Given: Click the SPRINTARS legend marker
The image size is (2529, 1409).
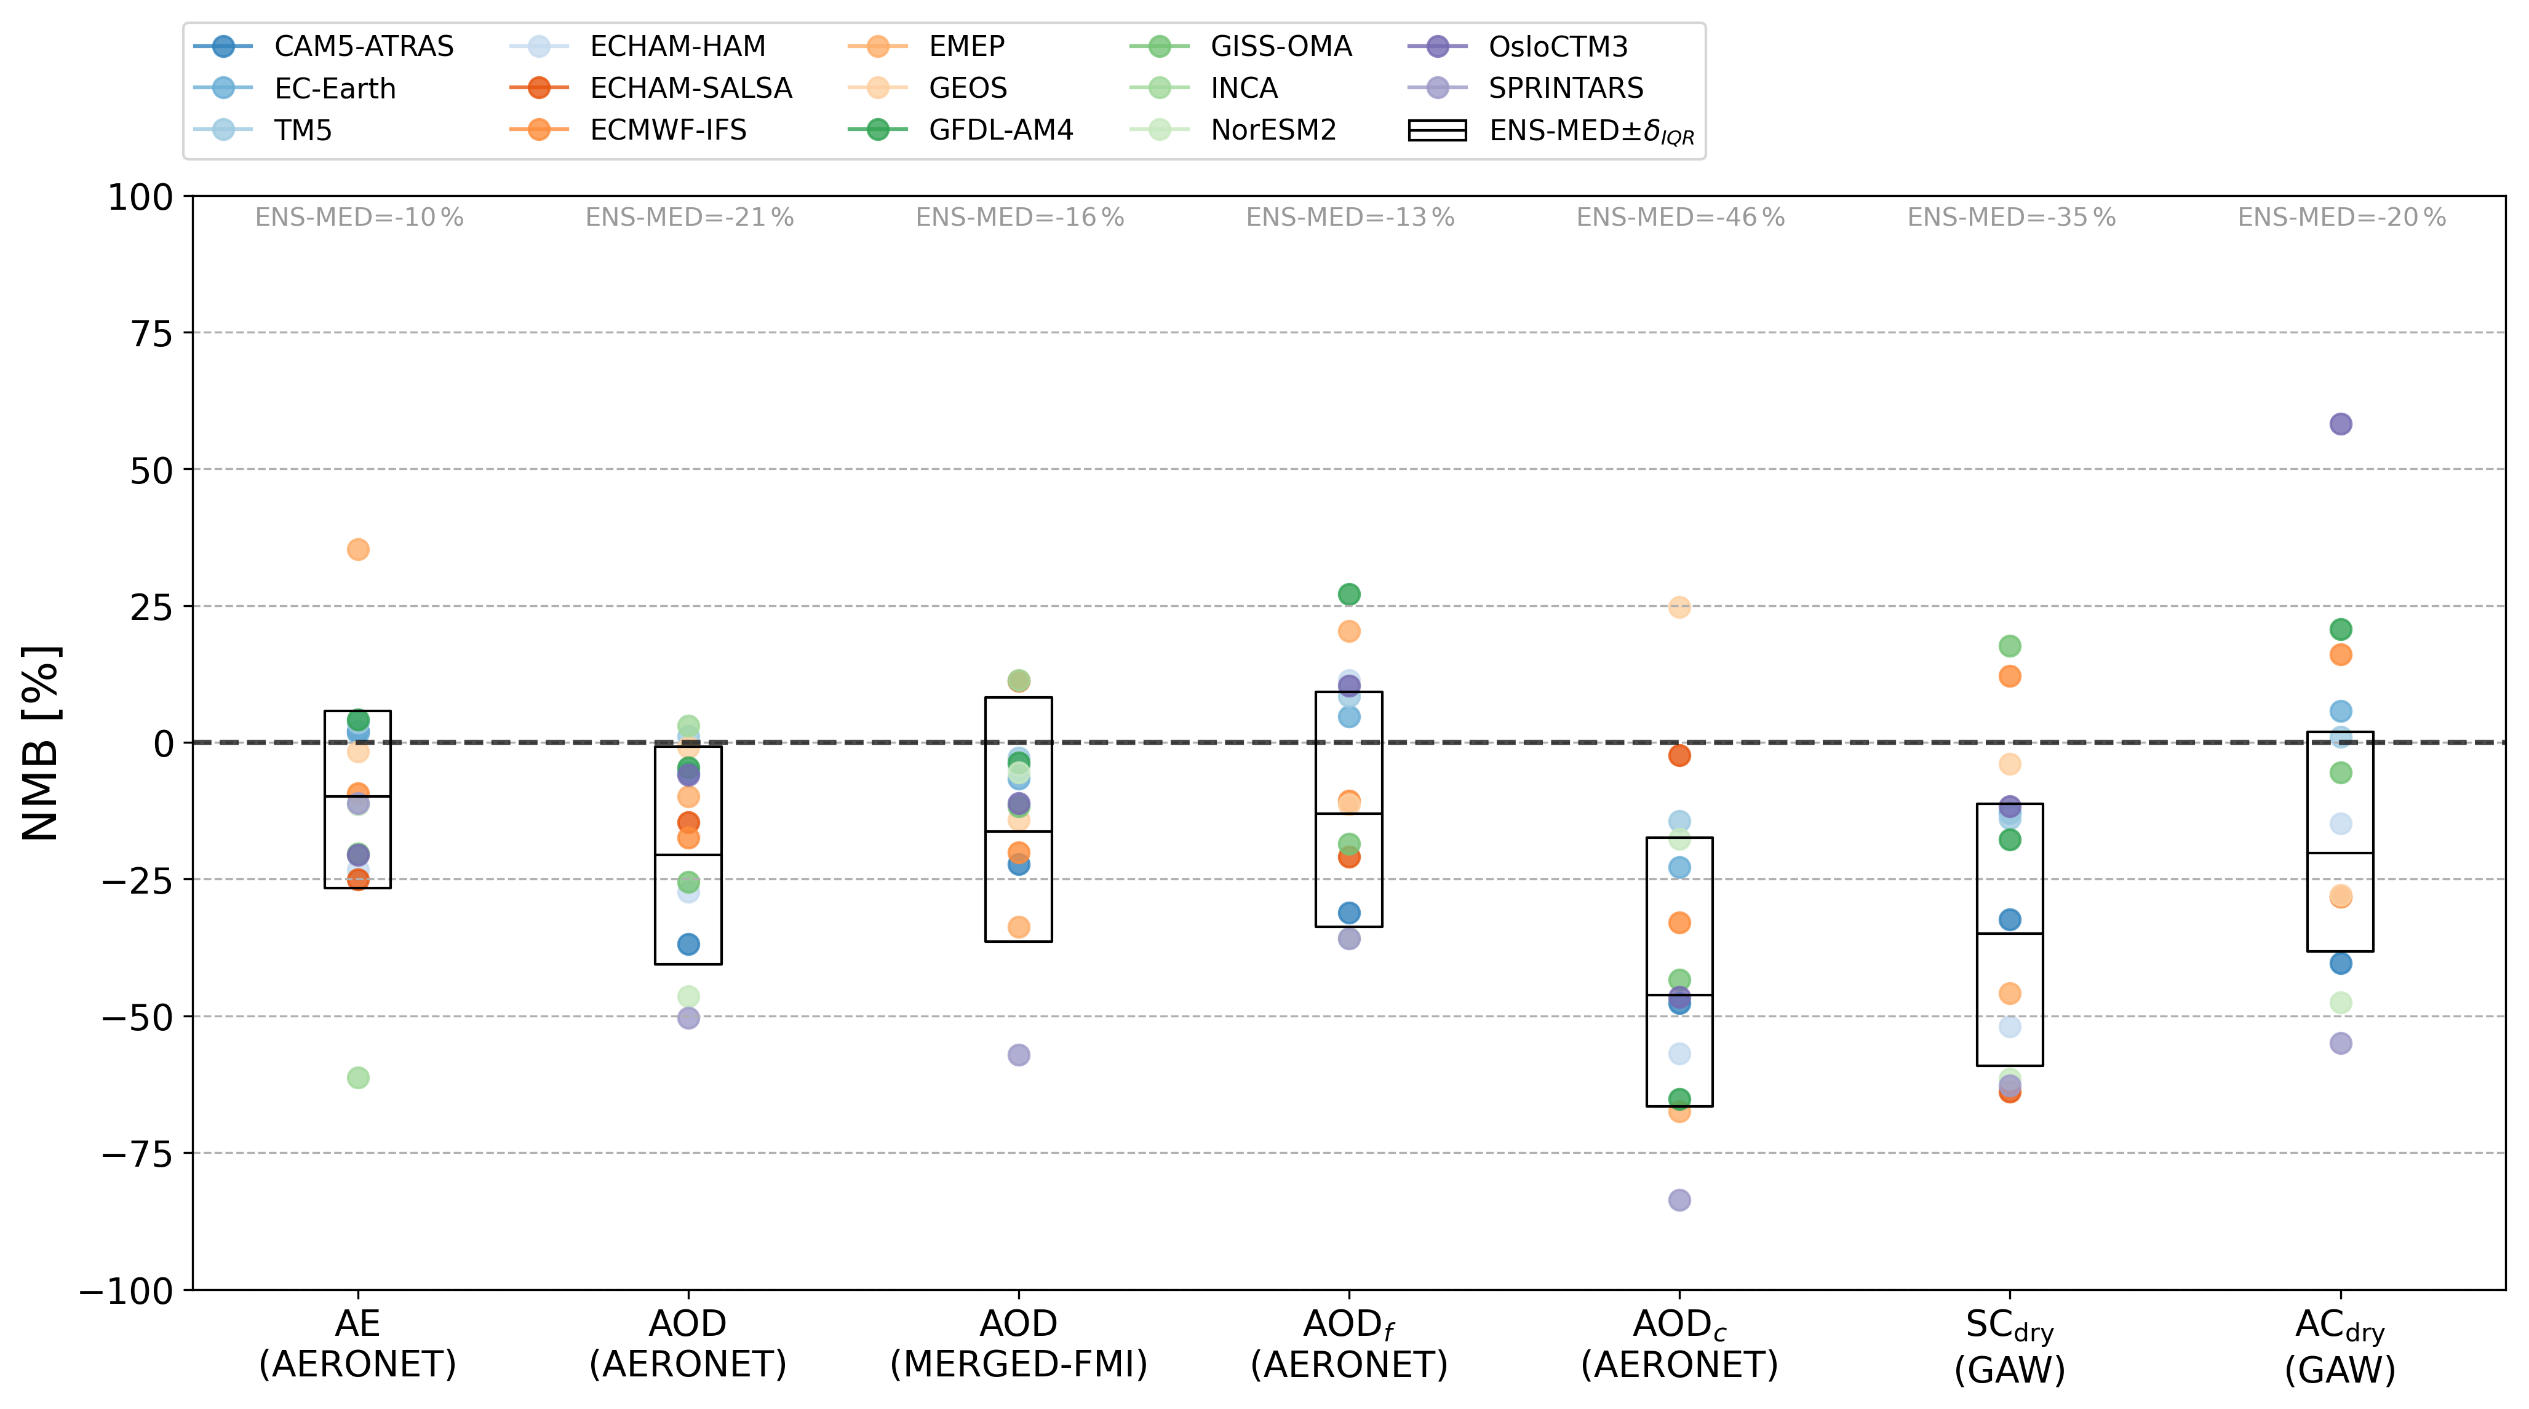Looking at the screenshot, I should coord(1437,87).
